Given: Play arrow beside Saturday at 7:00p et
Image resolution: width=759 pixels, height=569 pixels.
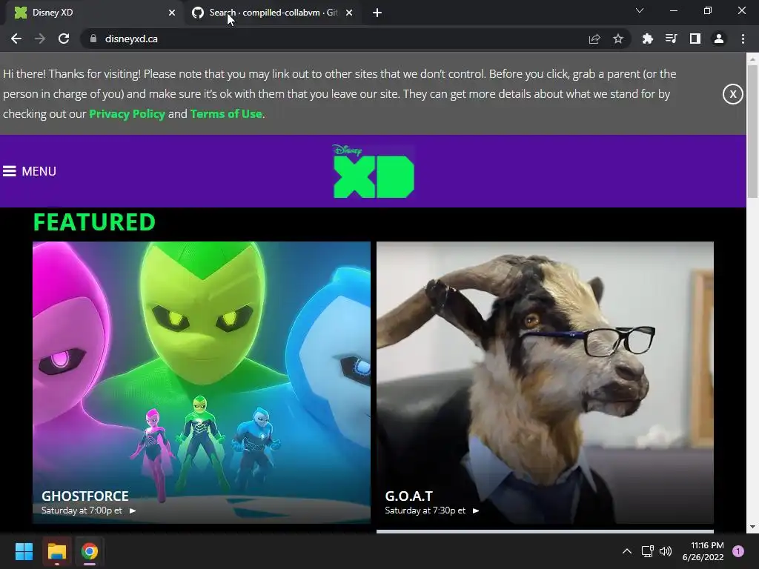Looking at the screenshot, I should click(x=133, y=510).
